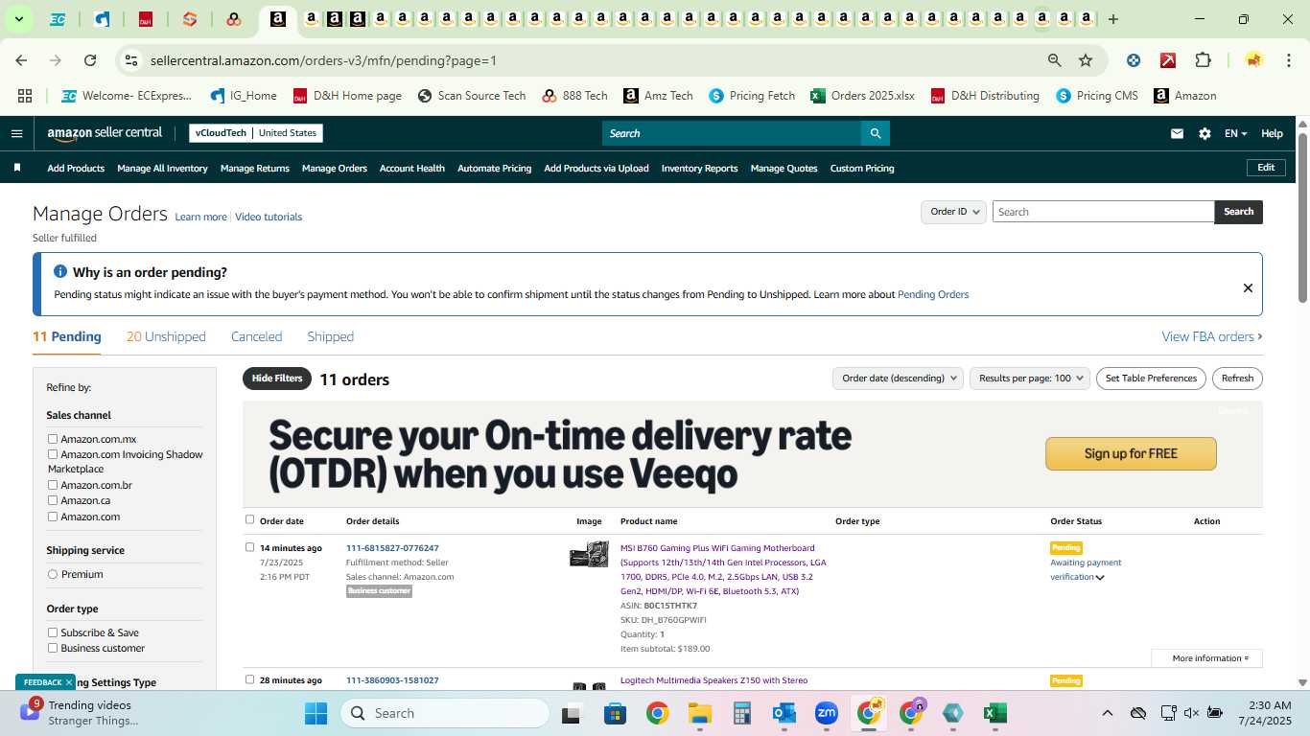This screenshot has height=736, width=1310.
Task: Open the EN language dropdown
Action: click(1235, 134)
